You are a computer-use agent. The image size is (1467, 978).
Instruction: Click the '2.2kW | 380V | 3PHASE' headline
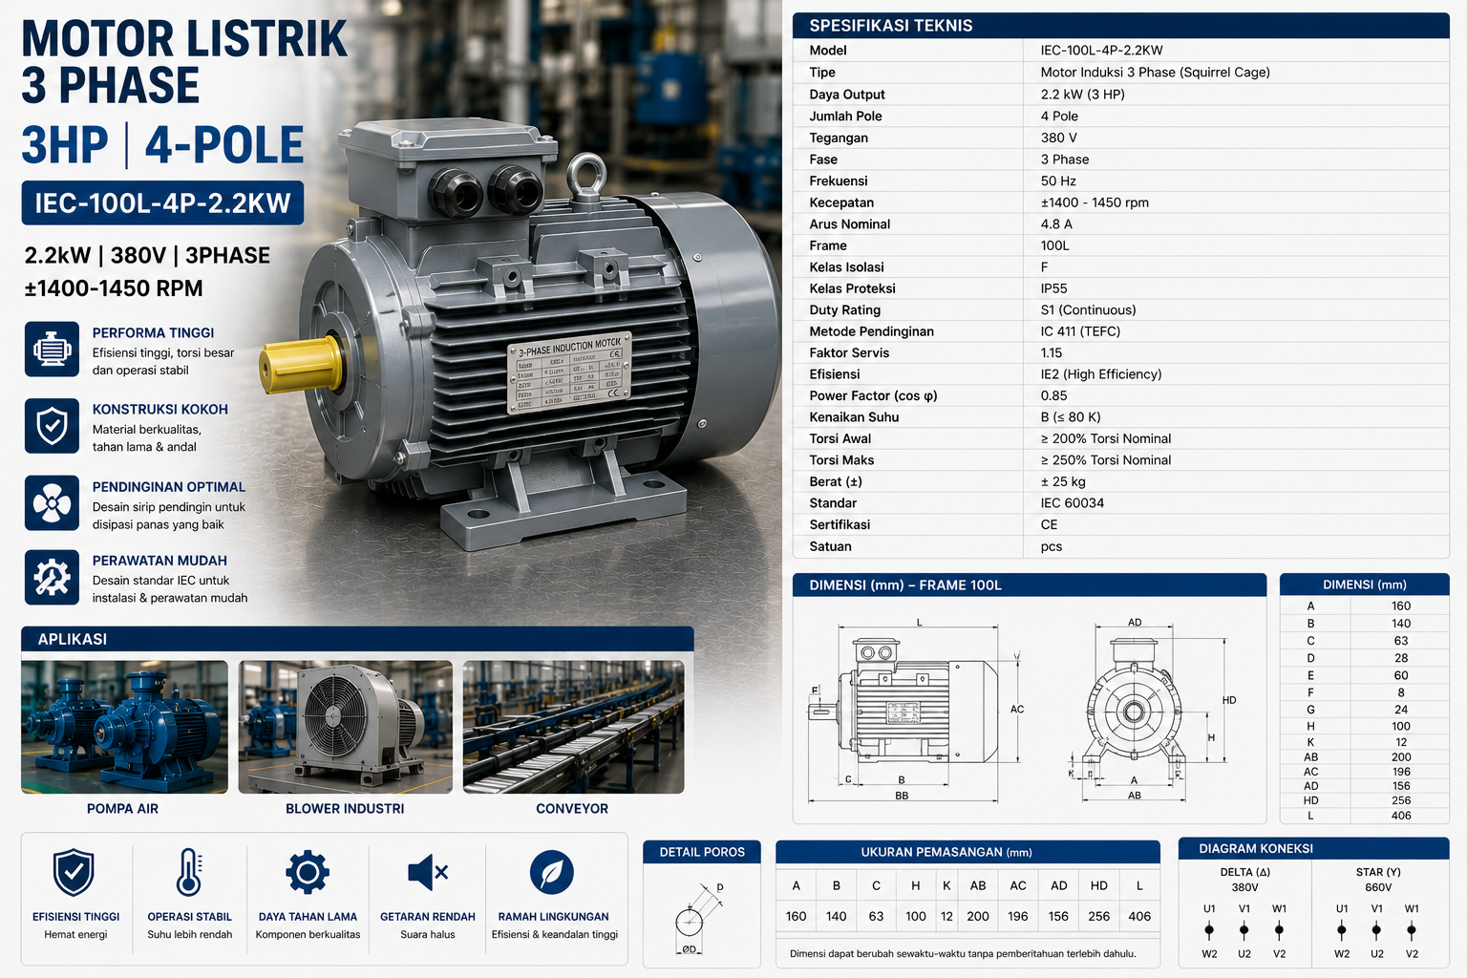point(147,256)
